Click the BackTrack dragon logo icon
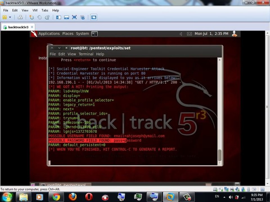The image size is (270, 202). coord(34,34)
